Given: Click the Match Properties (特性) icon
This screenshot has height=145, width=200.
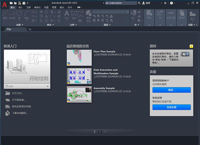Looking at the screenshot, I should [x=149, y=14].
